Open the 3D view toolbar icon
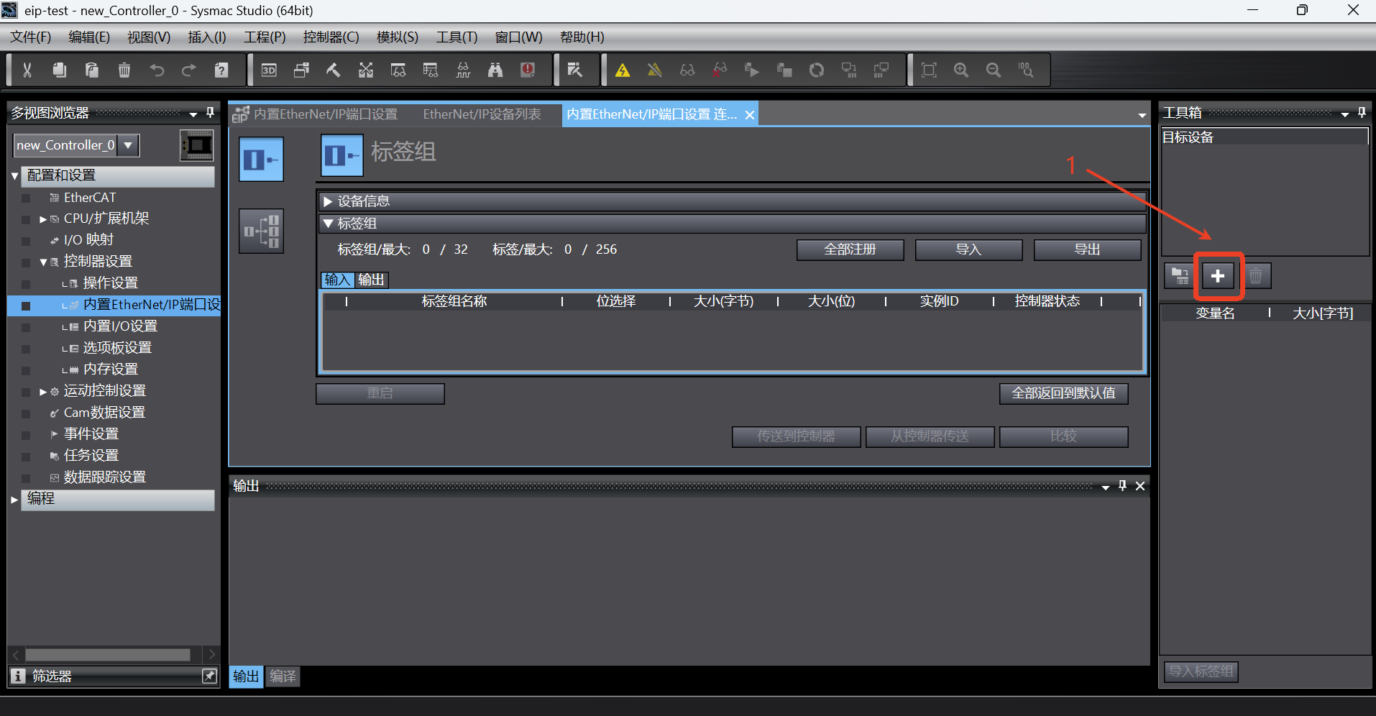Viewport: 1376px width, 716px height. click(269, 70)
